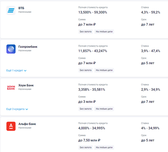
Task: Expand "Ещё 3 кредита" under Хоум Банк
Action: click(x=17, y=109)
